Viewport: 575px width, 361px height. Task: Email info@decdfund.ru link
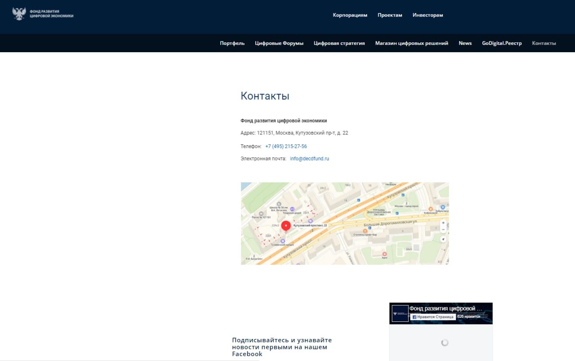(310, 159)
